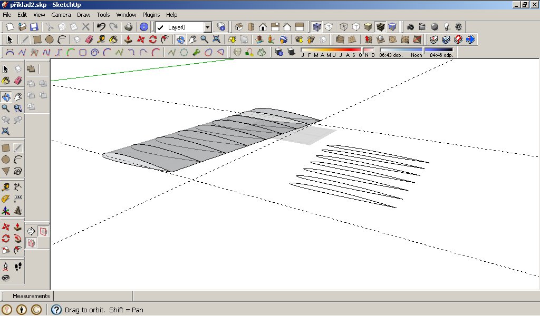The width and height of the screenshot is (540, 316).
Task: Click the Zoom Extents icon in top toolbar
Action: [216, 39]
